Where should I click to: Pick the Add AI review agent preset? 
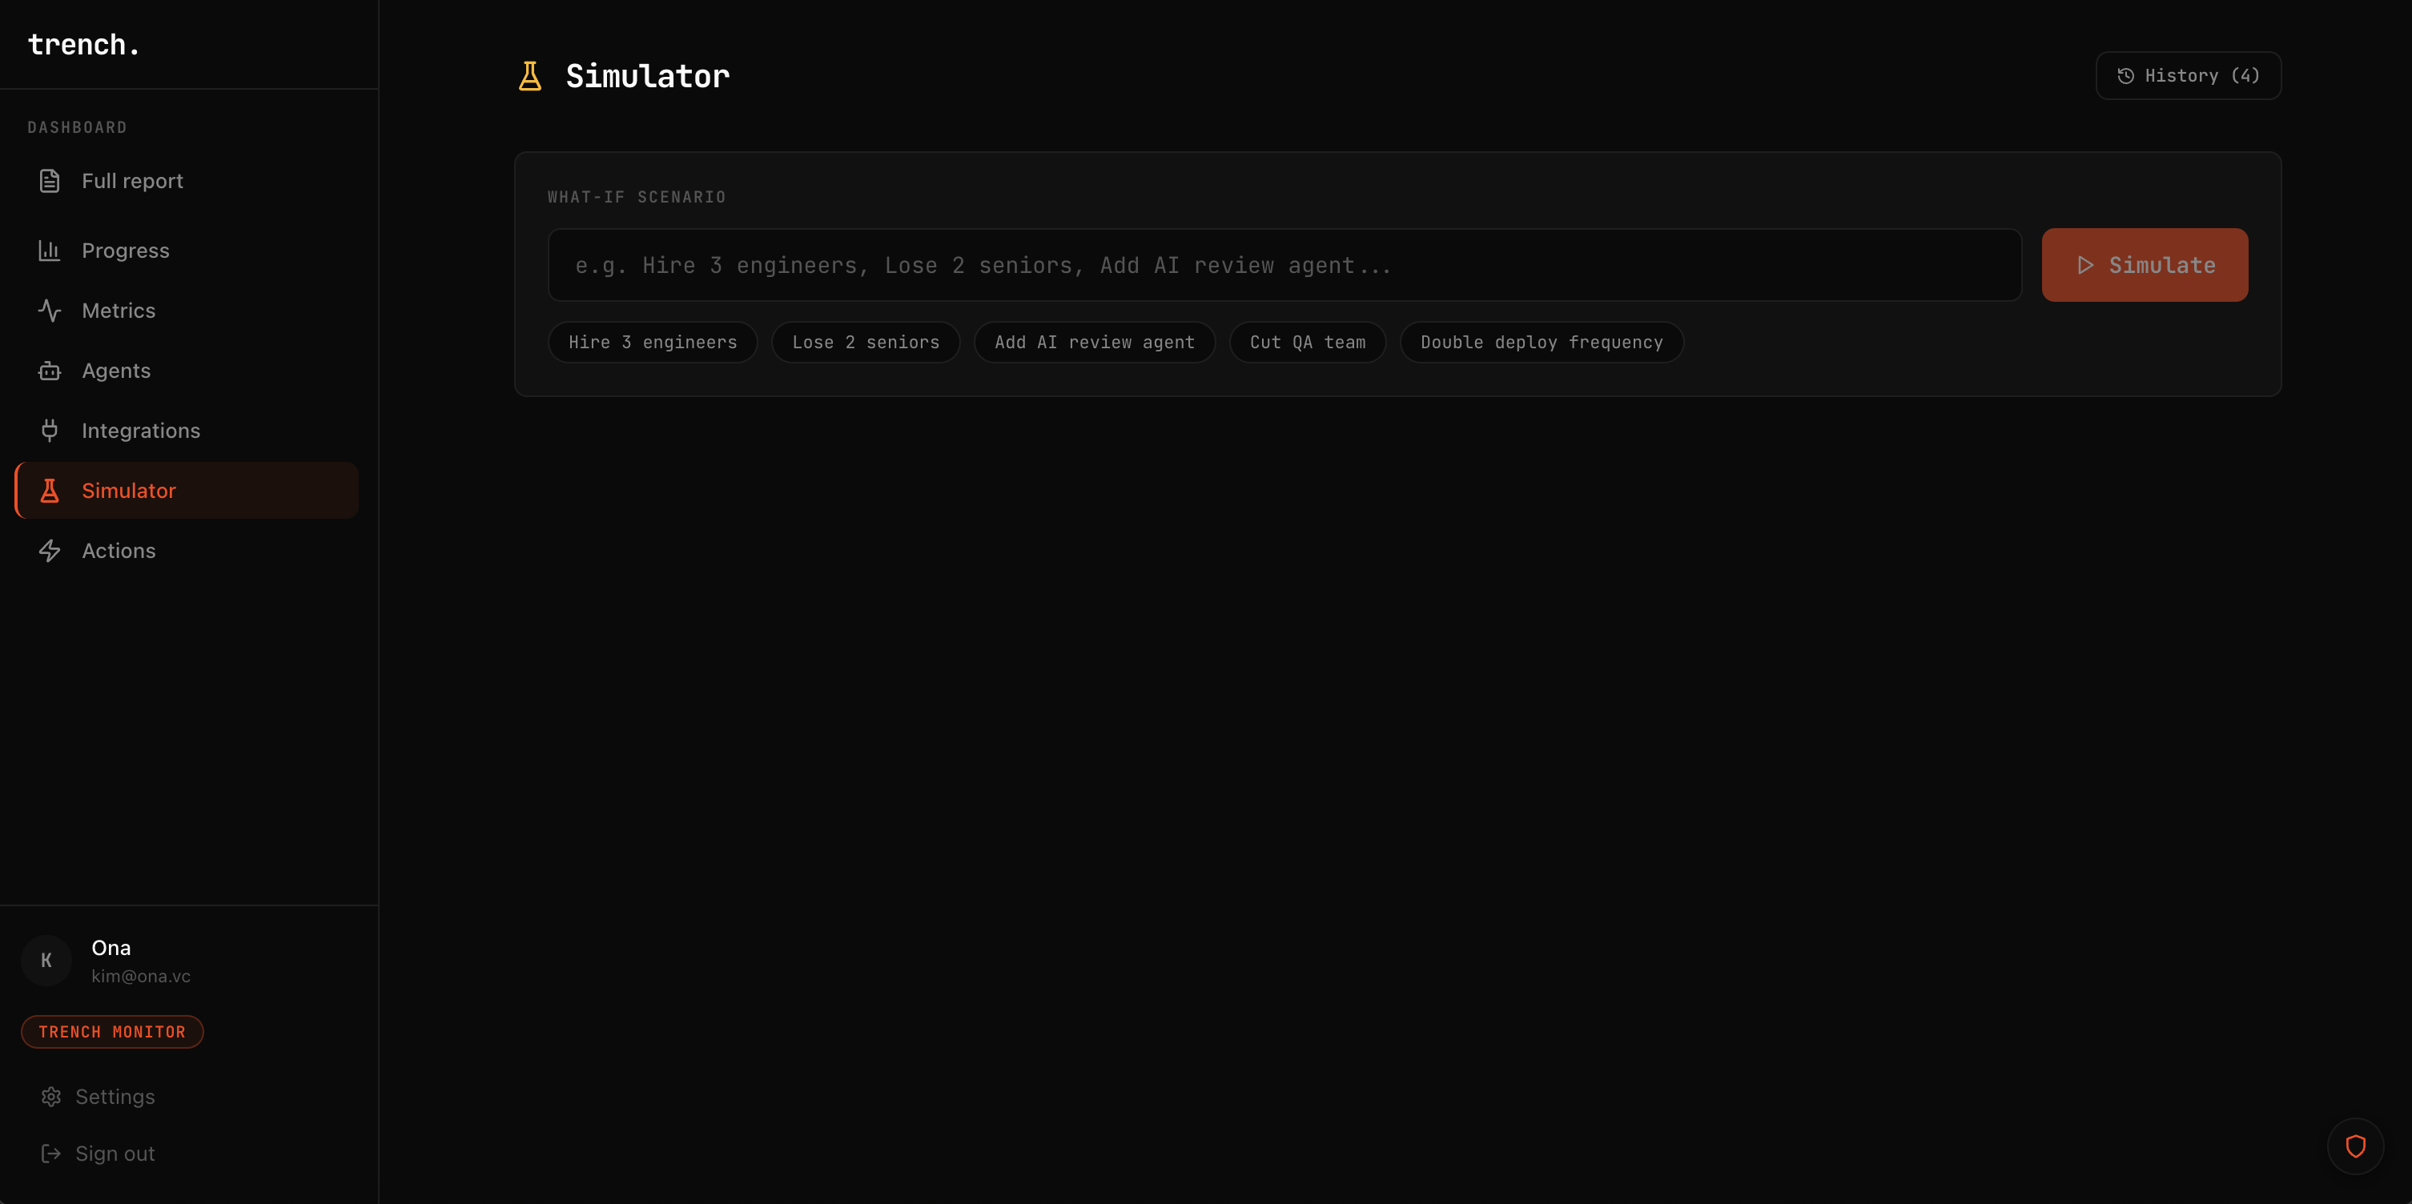[1094, 343]
